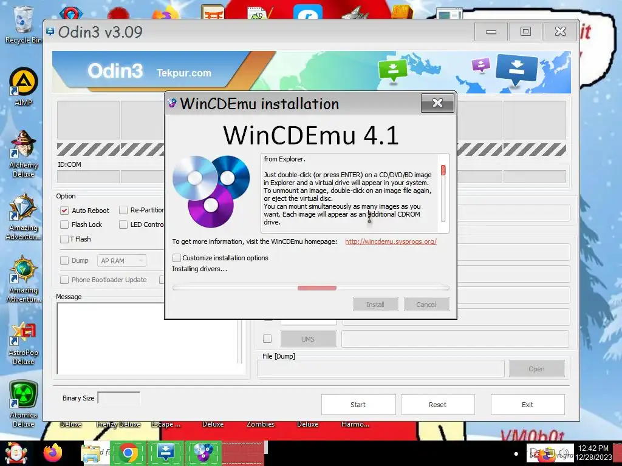This screenshot has width=622, height=466.
Task: Click the Binary Size field
Action: pyautogui.click(x=119, y=398)
